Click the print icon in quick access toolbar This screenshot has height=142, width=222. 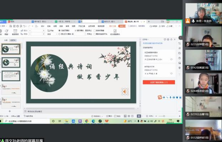[17, 26]
